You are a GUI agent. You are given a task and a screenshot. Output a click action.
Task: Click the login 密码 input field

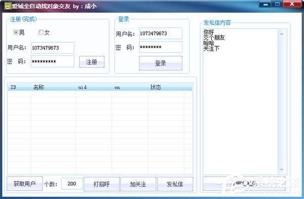tap(161, 47)
